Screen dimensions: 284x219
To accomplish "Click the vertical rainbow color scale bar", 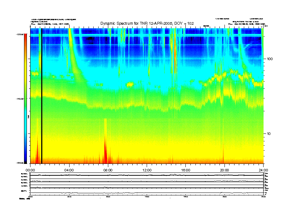I will click(x=25, y=98).
